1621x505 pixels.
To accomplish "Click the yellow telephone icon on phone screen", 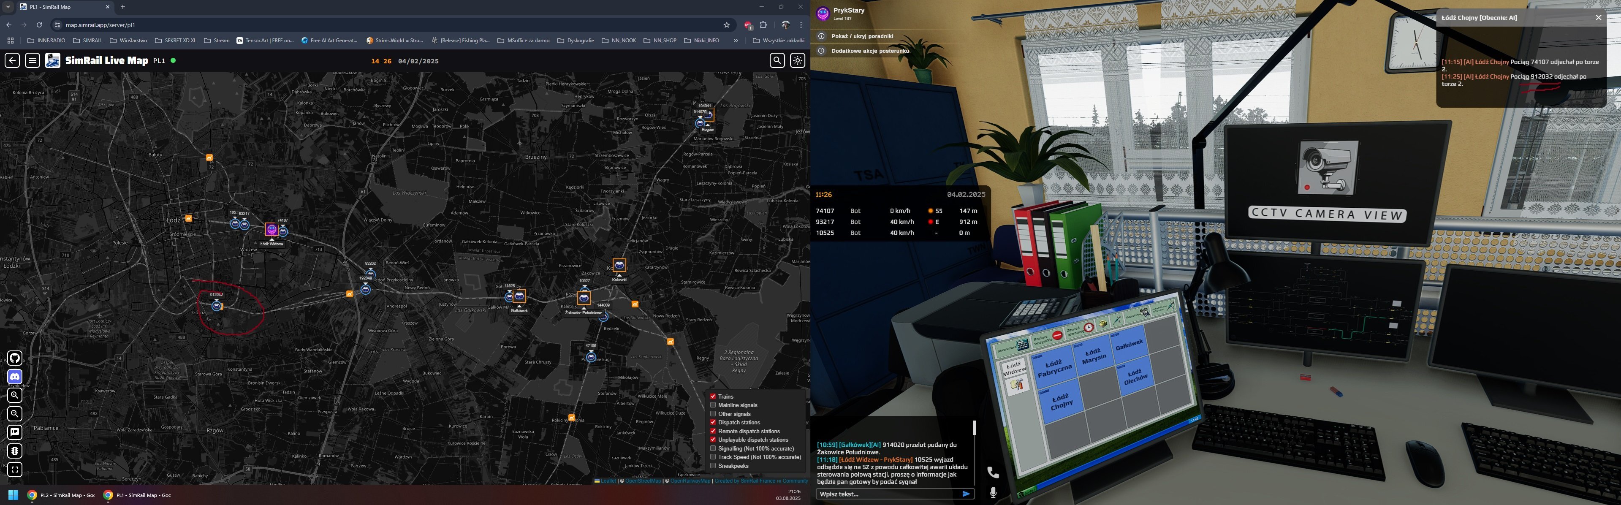I will coord(1103,323).
